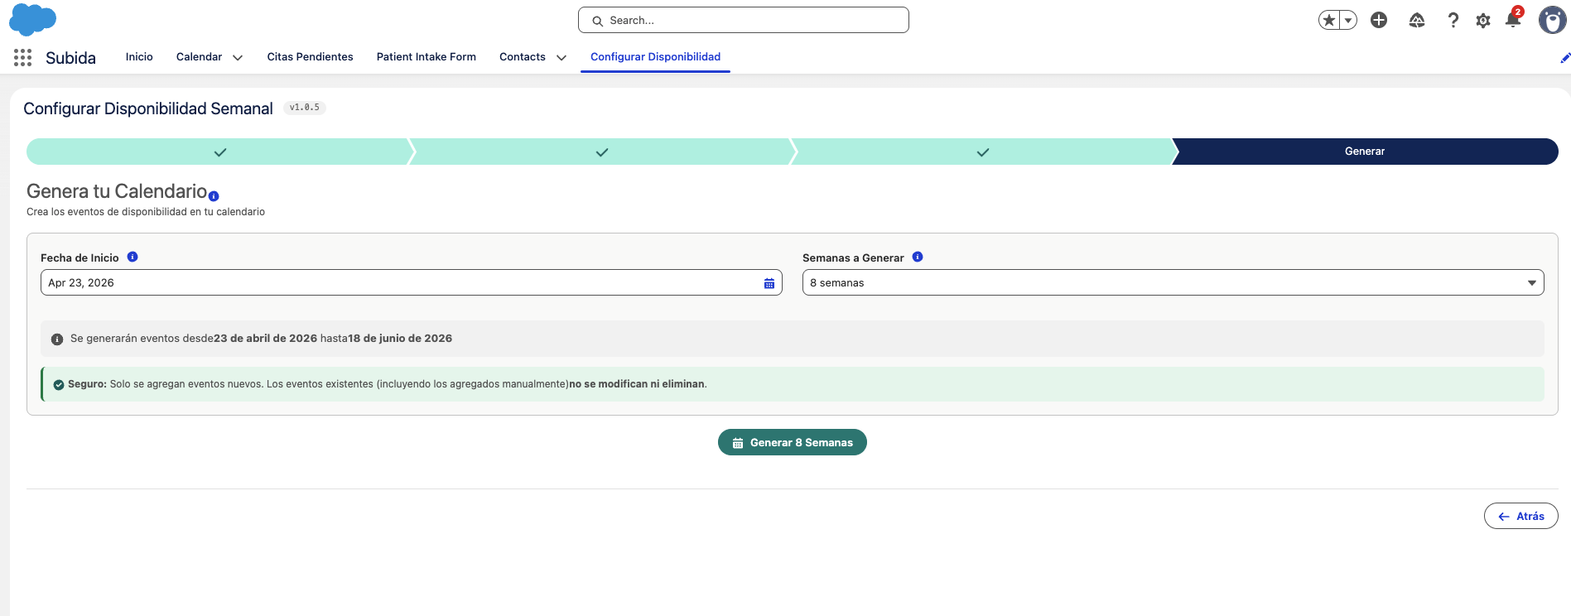This screenshot has height=616, width=1571.
Task: Go back to the first completed step
Action: point(219,152)
